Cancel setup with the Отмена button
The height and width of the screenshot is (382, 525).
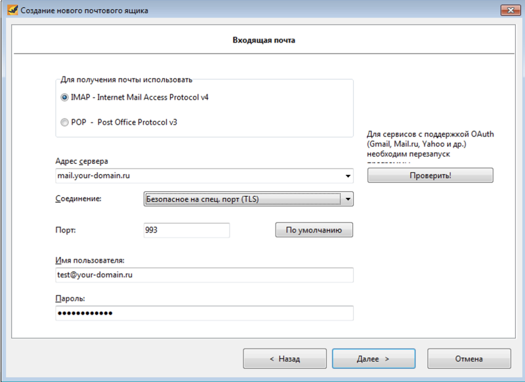(x=469, y=359)
